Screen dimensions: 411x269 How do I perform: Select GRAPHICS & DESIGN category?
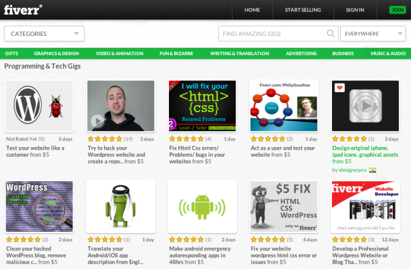click(57, 53)
